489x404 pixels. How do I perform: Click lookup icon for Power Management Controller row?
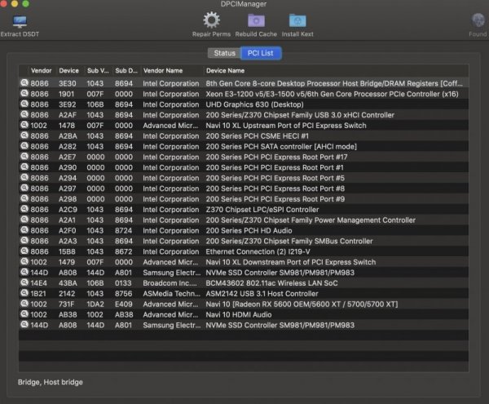click(x=24, y=220)
